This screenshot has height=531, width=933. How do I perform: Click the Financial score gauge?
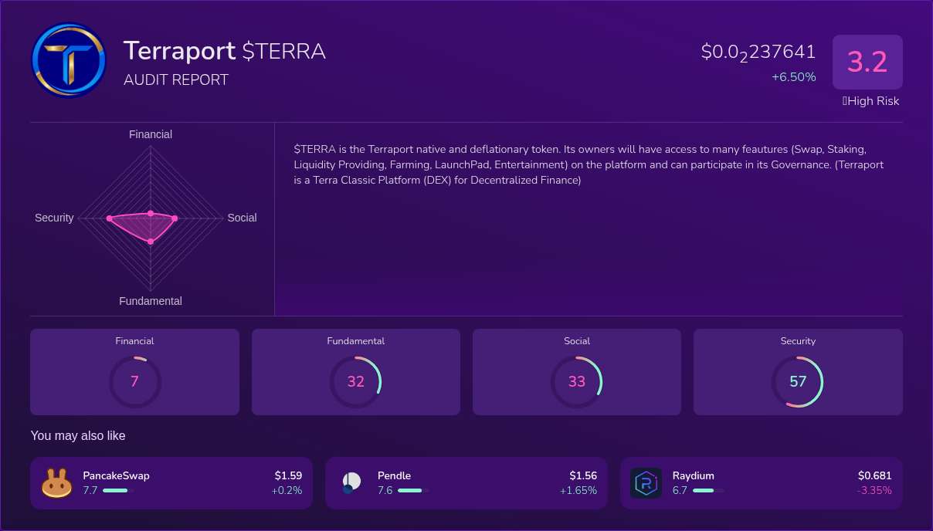click(x=134, y=381)
